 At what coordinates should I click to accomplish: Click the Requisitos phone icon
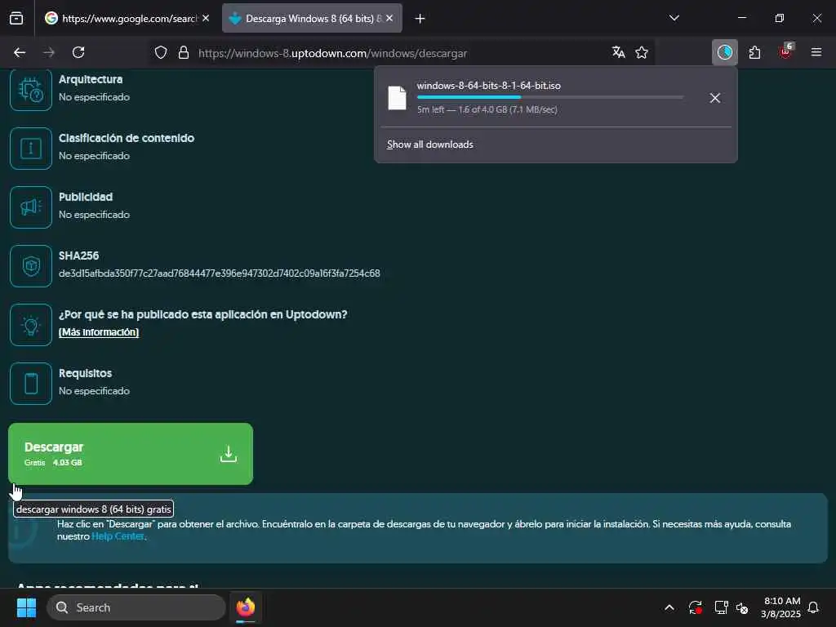(31, 384)
